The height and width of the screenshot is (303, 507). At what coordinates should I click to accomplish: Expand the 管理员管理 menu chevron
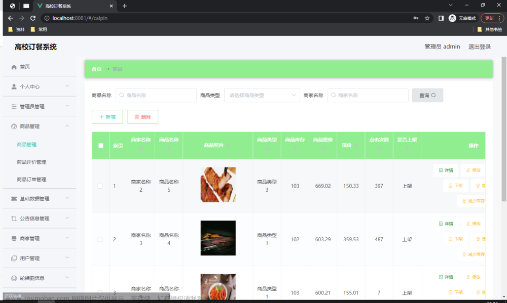coord(67,106)
